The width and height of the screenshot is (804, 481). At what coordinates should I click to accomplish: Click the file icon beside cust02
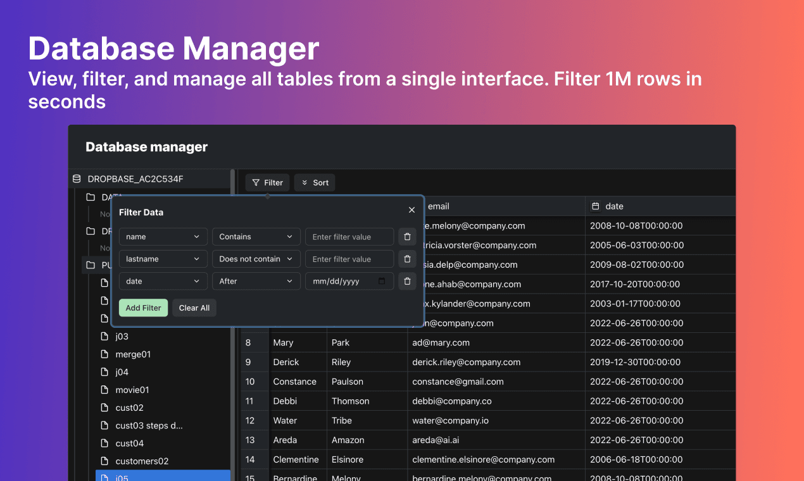[105, 408]
